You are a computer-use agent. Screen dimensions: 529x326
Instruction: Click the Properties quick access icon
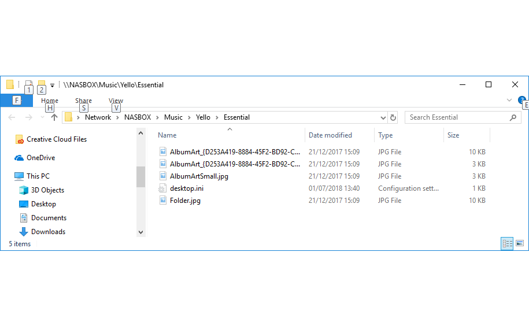[x=29, y=84]
